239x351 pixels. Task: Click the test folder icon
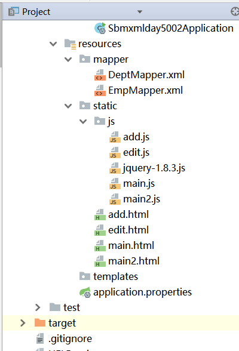click(55, 307)
